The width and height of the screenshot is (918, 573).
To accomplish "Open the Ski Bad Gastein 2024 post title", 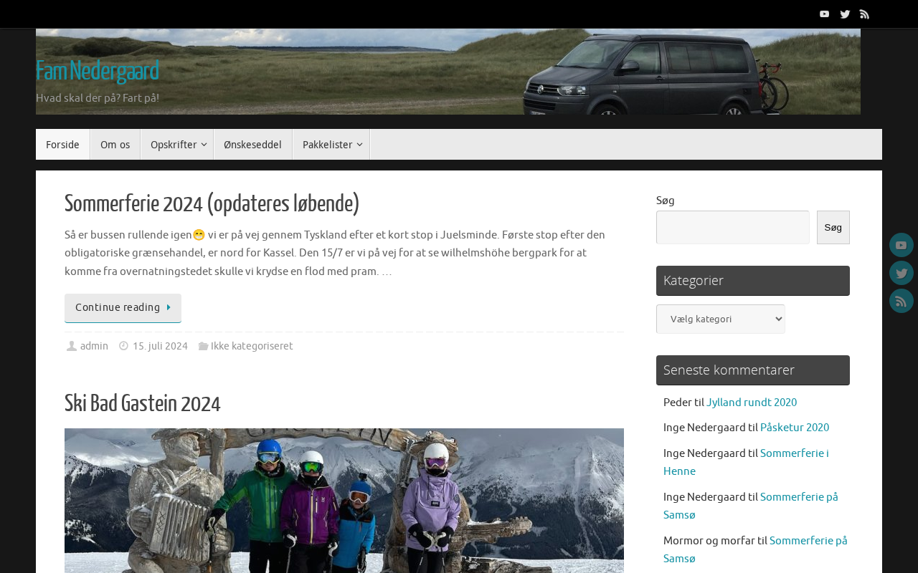I will 143,404.
